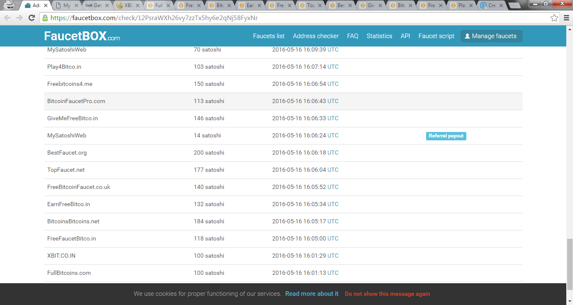Screen dimensions: 573x305
Task: Click the browser forward arrow
Action: pyautogui.click(x=19, y=18)
